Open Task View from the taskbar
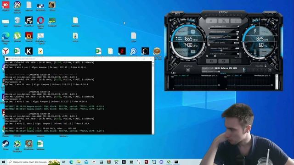 [63, 162]
